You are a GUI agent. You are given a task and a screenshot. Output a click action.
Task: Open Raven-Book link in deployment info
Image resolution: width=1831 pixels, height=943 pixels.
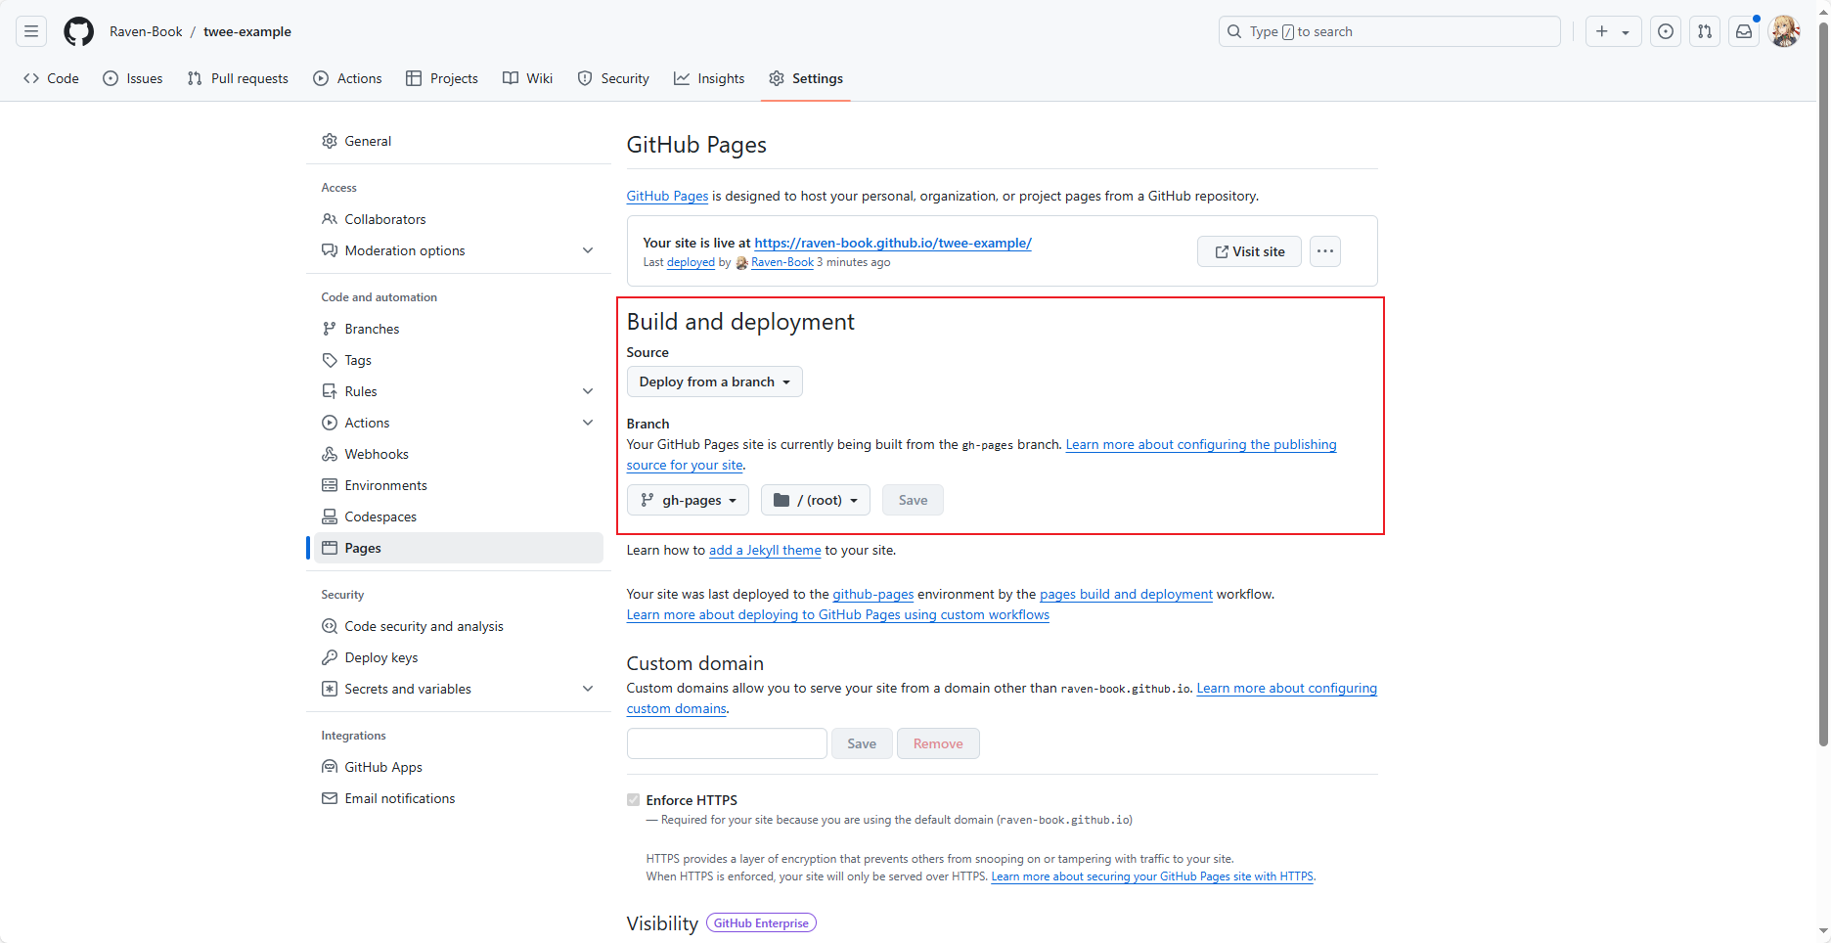click(782, 262)
